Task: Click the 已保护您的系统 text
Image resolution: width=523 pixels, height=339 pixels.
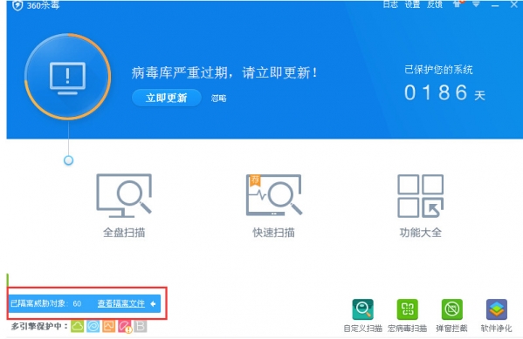Action: click(x=438, y=70)
